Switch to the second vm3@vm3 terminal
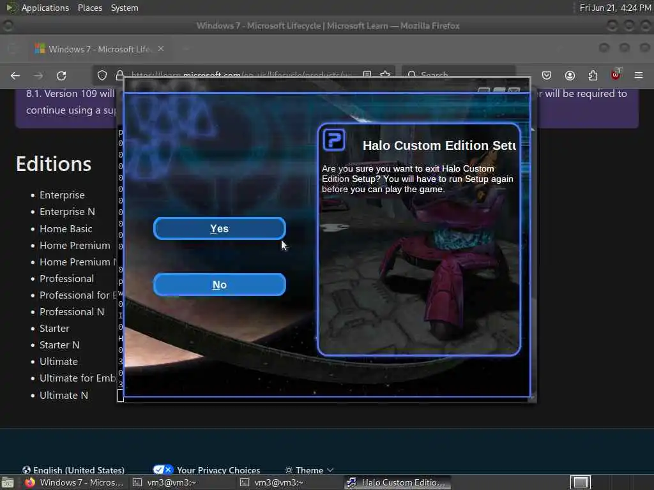654x490 pixels. pyautogui.click(x=288, y=482)
